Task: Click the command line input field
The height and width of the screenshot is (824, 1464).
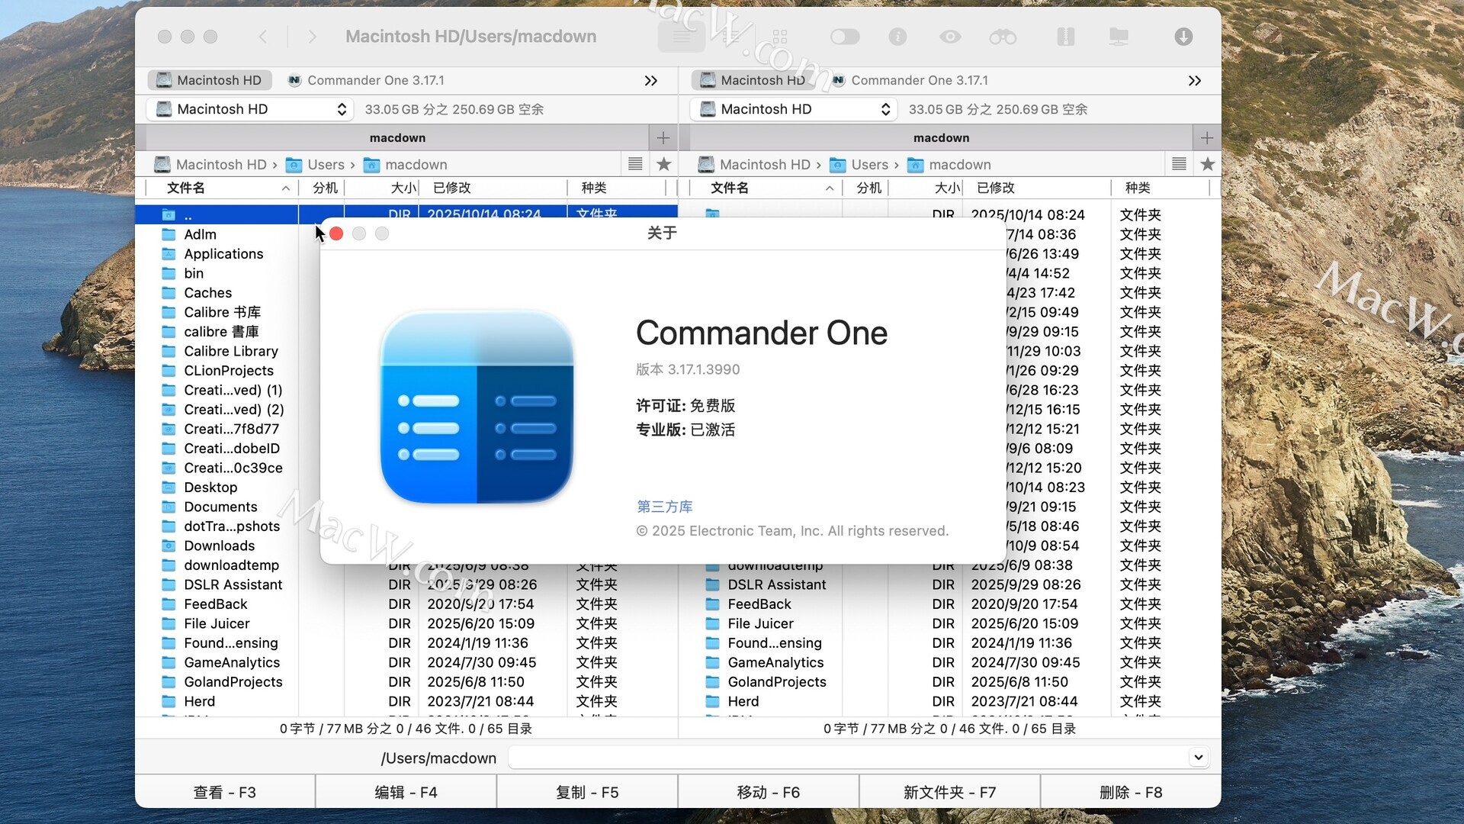Action: [846, 758]
